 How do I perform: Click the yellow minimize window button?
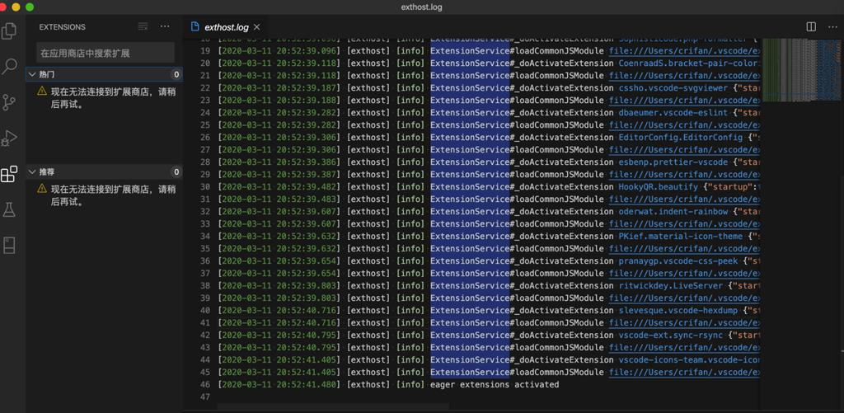coord(16,7)
